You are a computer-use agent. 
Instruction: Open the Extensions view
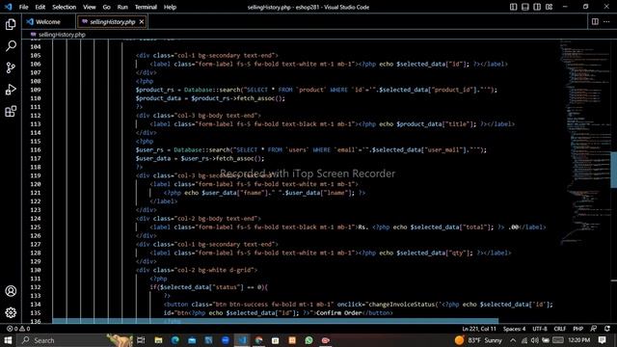tap(11, 112)
